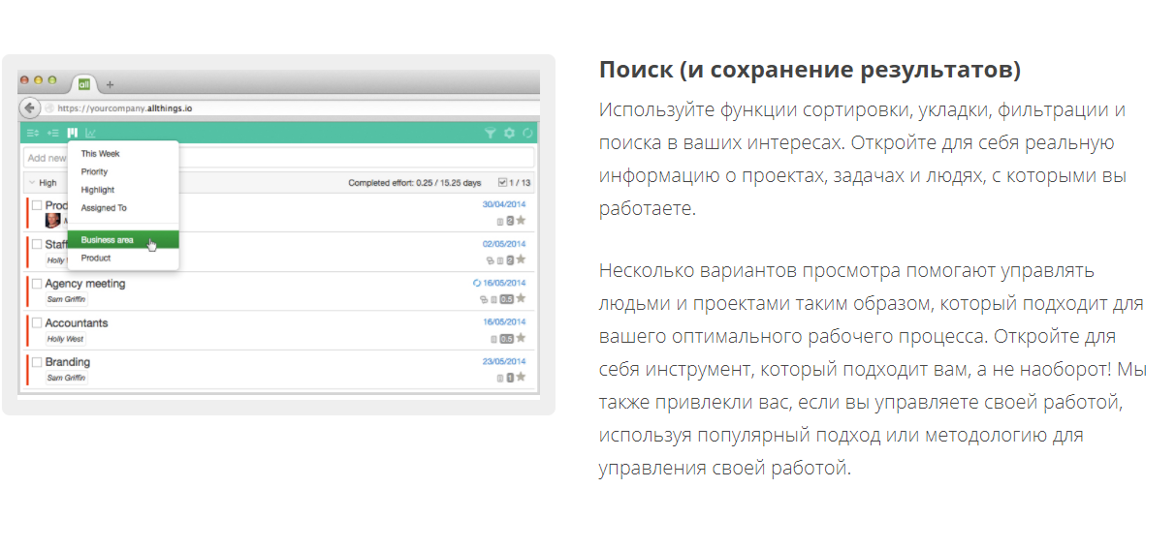
Task: Click the notes icon on Branding row
Action: point(500,377)
